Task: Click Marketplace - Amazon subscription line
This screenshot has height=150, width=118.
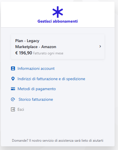Action: 36,47
